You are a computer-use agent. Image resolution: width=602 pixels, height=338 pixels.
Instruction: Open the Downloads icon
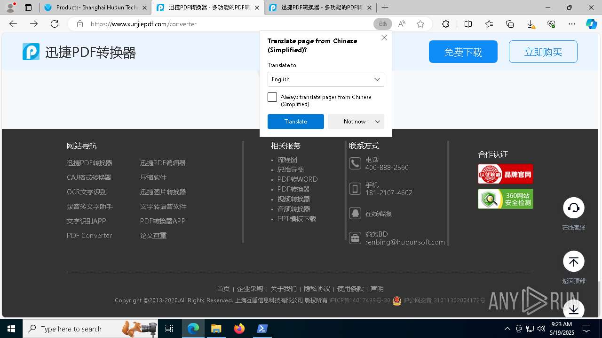click(531, 24)
